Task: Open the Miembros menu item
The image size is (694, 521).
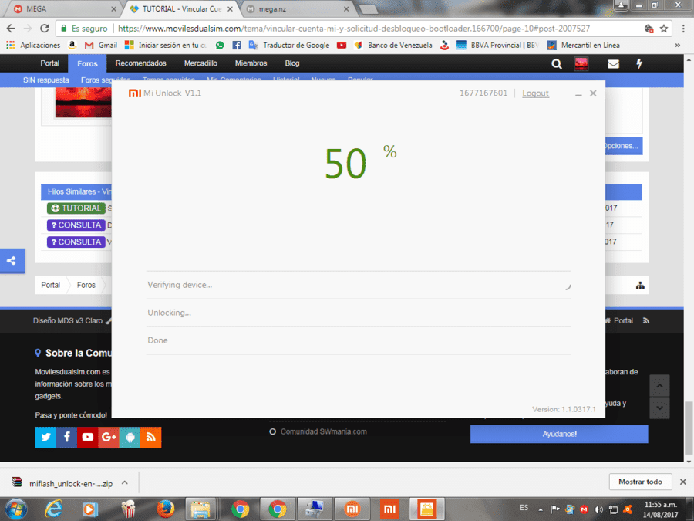Action: click(x=251, y=63)
